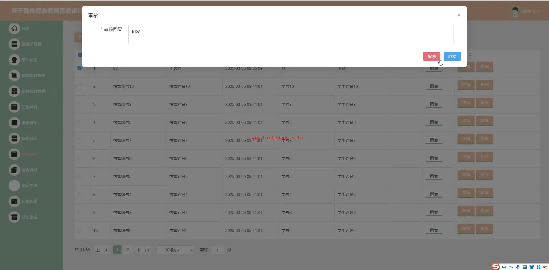Click the 2025-03-05 09:55:09 timestamp cell

(244, 68)
